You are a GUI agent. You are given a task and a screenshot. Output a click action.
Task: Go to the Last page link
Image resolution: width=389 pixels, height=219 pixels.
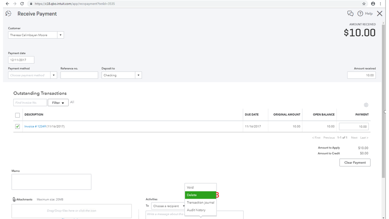[x=364, y=138]
